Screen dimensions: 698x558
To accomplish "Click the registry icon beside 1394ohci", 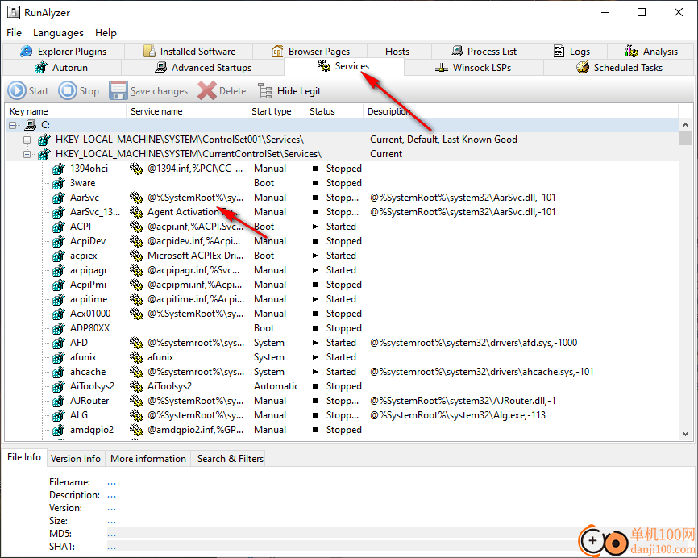I will click(x=59, y=169).
